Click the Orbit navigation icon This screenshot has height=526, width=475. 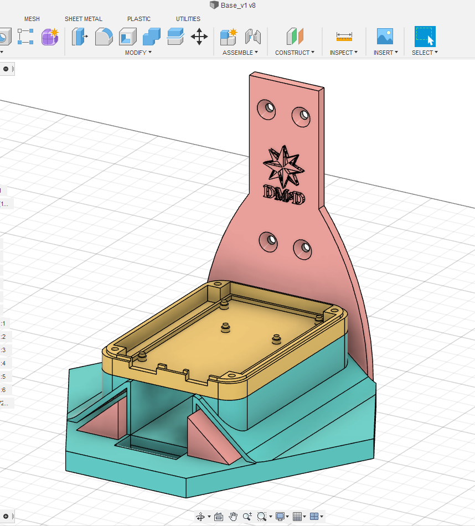click(x=200, y=517)
